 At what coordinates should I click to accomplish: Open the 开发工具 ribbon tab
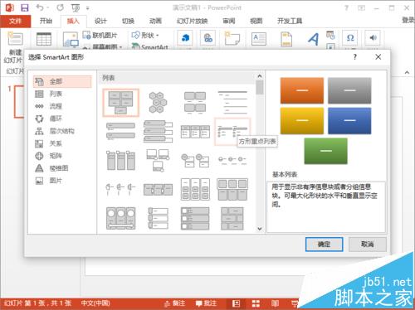coord(290,21)
